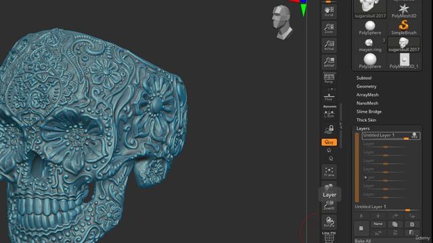Expand the Geometry palette section
Screen dimensions: 433x243
click(366, 86)
